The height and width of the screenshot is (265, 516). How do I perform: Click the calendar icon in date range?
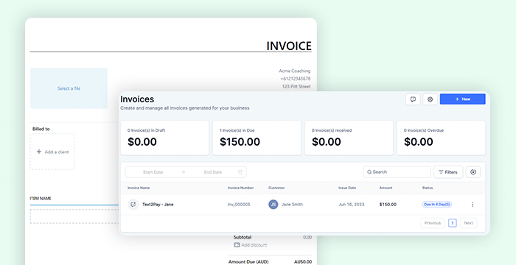[240, 172]
